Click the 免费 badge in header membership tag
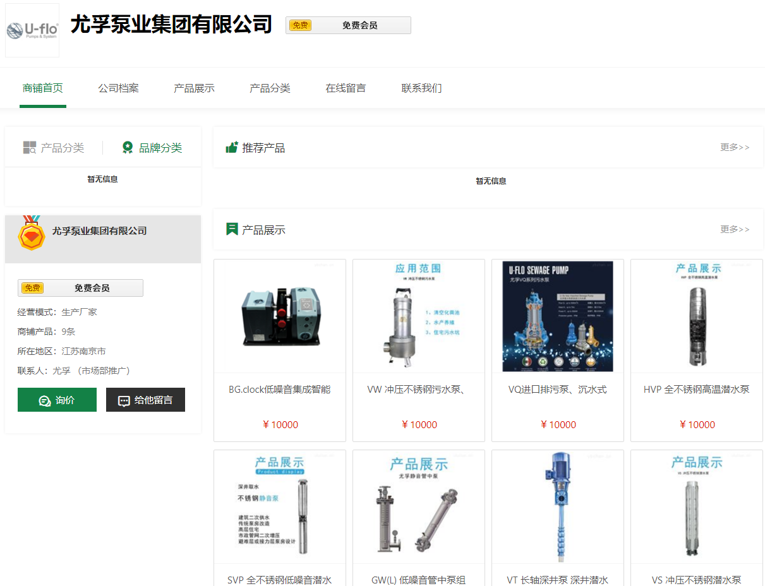This screenshot has height=586, width=765. click(300, 25)
